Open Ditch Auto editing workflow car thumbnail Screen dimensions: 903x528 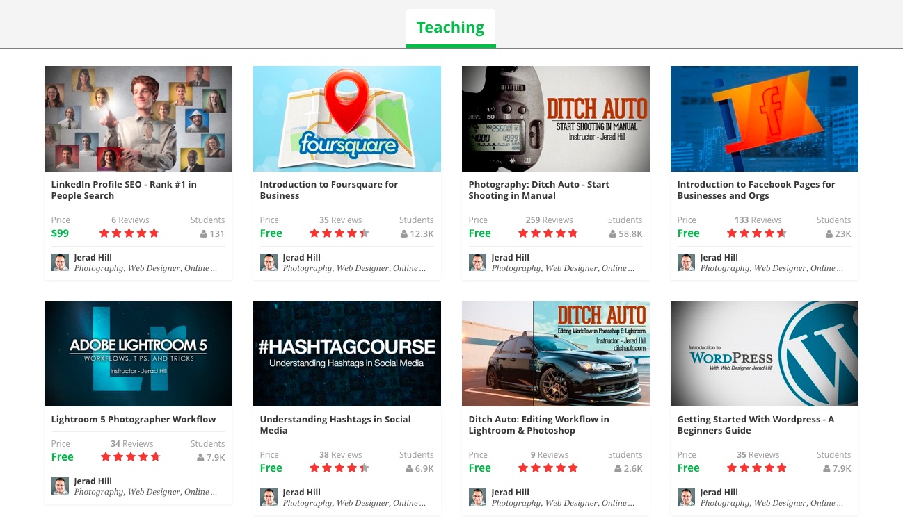point(556,354)
